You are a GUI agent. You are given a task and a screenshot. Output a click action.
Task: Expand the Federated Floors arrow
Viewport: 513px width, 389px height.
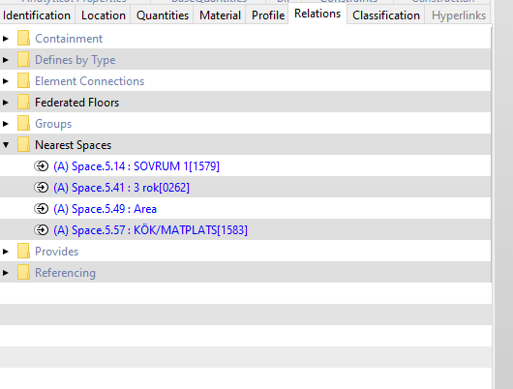(x=5, y=103)
